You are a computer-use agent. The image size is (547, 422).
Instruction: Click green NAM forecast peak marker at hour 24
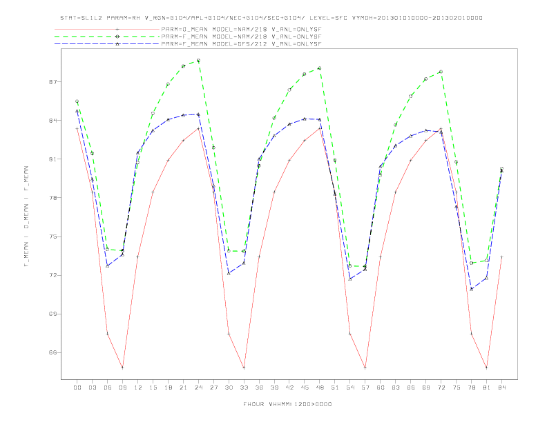pyautogui.click(x=198, y=61)
